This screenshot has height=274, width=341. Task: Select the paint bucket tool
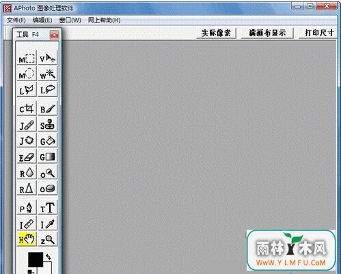click(47, 140)
